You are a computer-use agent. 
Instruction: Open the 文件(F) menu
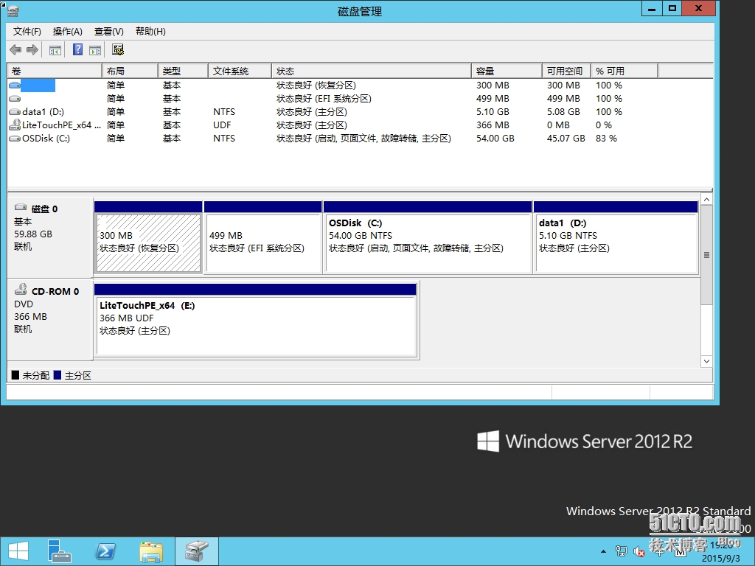click(x=27, y=31)
